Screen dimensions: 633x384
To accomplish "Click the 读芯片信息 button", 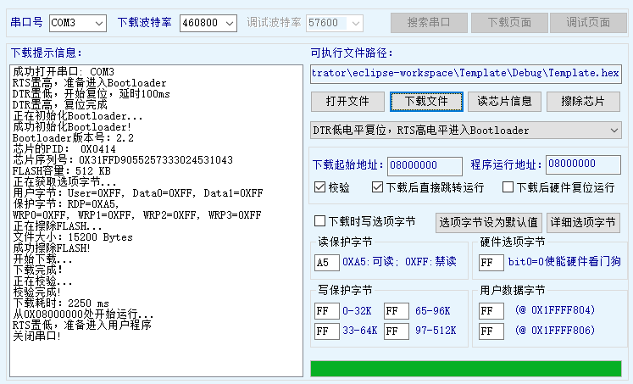I will pos(505,102).
